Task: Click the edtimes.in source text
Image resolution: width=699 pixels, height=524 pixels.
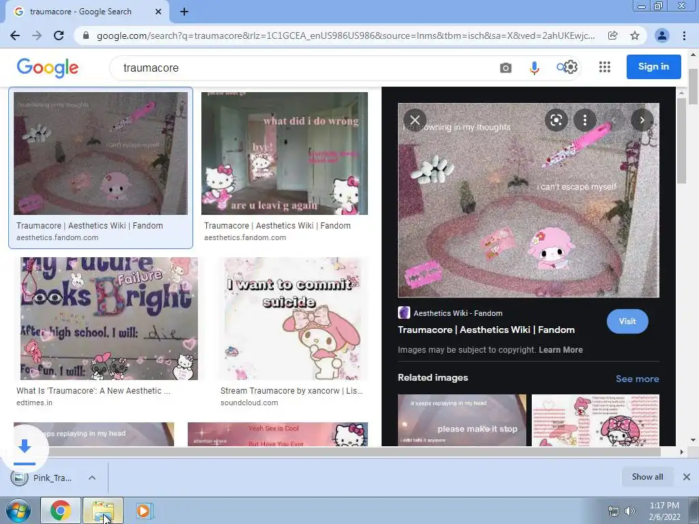Action: (34, 403)
